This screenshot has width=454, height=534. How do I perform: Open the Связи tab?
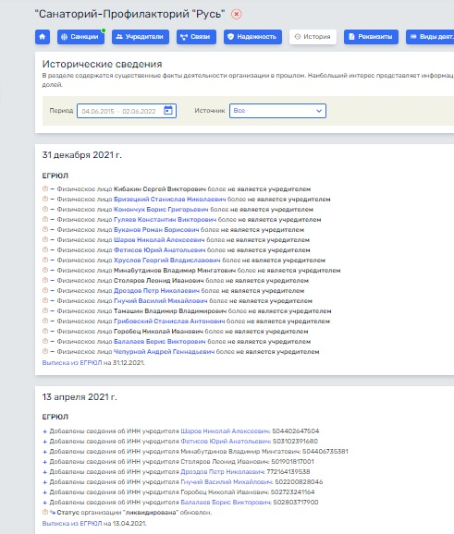click(x=196, y=37)
